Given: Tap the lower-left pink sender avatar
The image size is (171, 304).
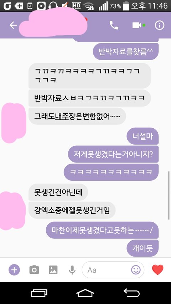Looking at the screenshot, I should click(13, 211).
